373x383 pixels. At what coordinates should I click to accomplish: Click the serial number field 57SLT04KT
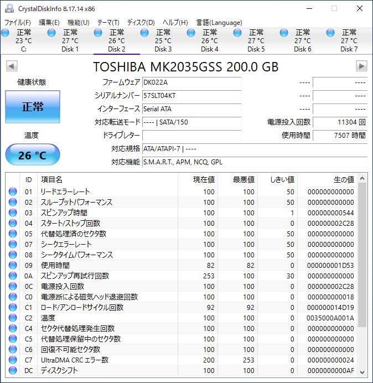pos(191,96)
